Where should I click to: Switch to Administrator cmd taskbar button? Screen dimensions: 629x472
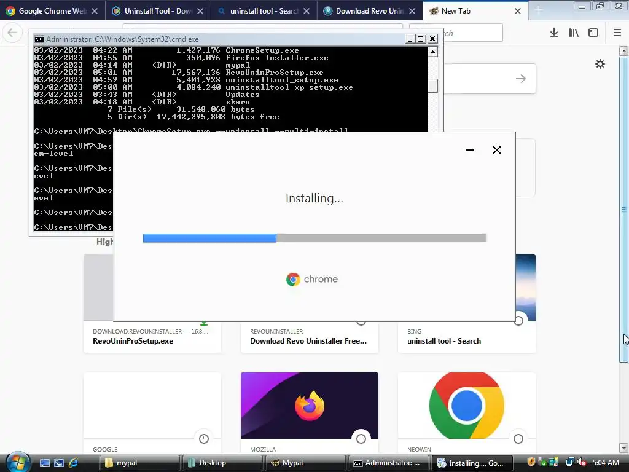click(388, 463)
